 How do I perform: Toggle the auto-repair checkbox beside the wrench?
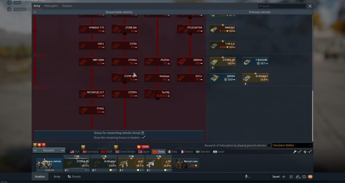pos(299,152)
